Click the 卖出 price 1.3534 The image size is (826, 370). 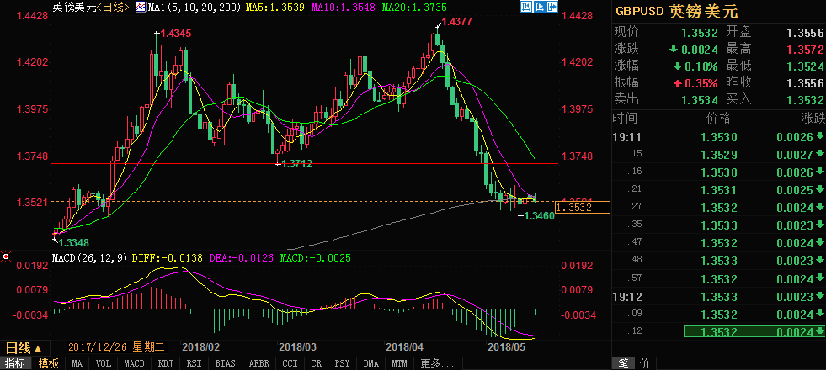point(699,100)
